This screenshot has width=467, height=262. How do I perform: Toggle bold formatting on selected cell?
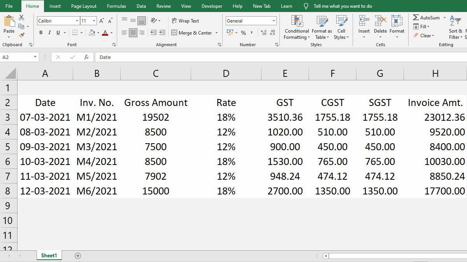(x=40, y=33)
